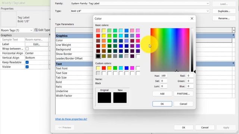Screen dimensions: 239x134
Task: Click the Load... button
Action: pos(224,4)
